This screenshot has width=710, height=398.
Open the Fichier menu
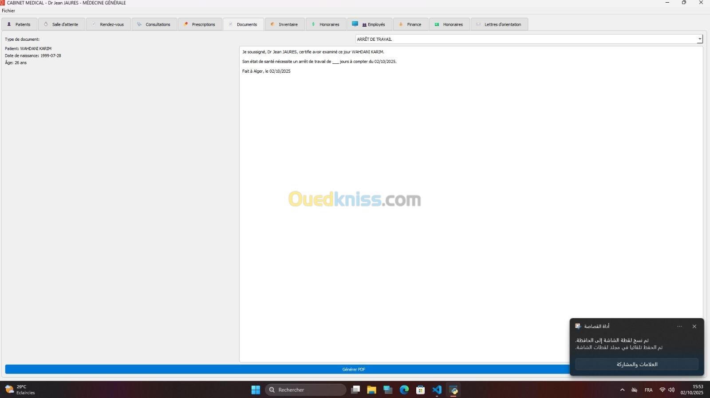coord(8,11)
